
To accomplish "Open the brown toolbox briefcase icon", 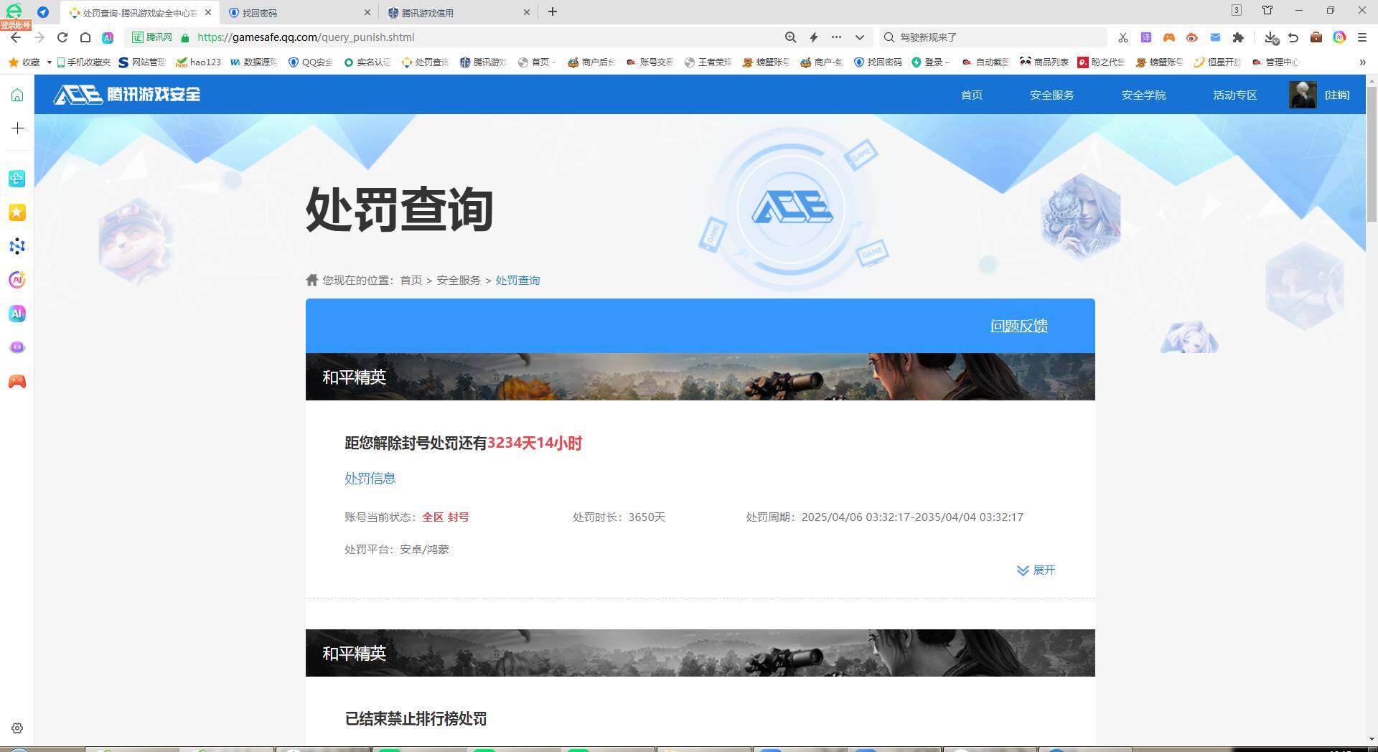I will pos(1316,37).
